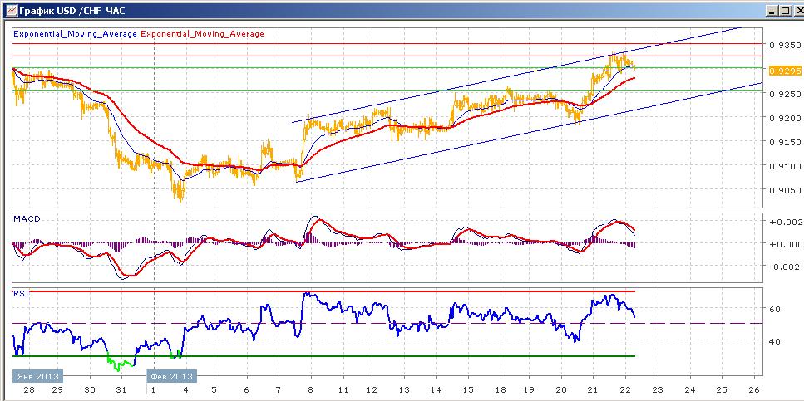Click date 18 on the time axis

(499, 389)
